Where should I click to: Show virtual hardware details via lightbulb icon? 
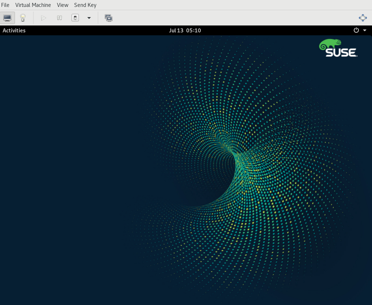coord(23,17)
